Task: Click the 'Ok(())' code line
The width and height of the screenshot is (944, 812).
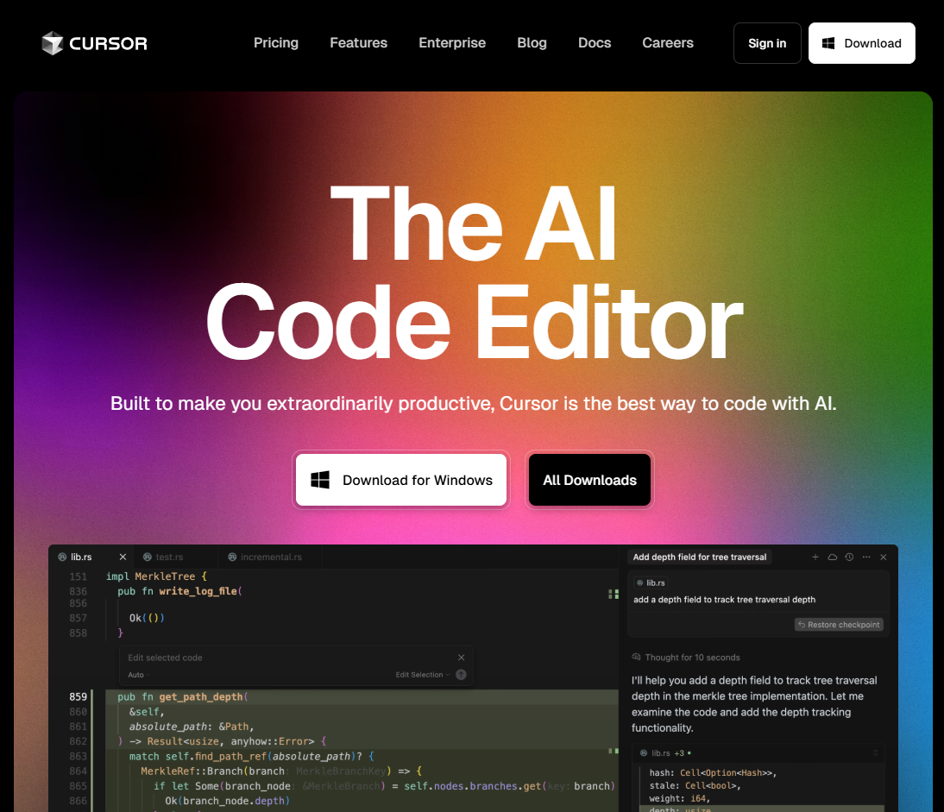Action: tap(147, 618)
